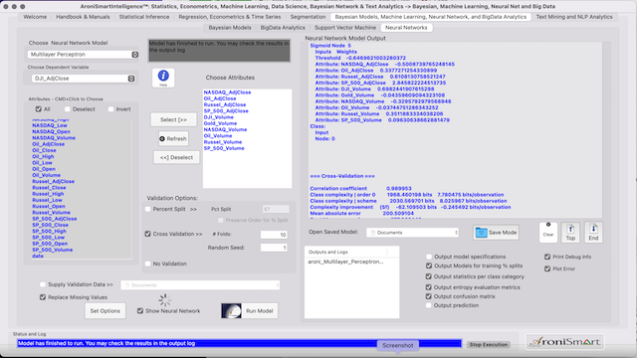Click the blue Help info icon
This screenshot has width=637, height=358.
point(163,76)
